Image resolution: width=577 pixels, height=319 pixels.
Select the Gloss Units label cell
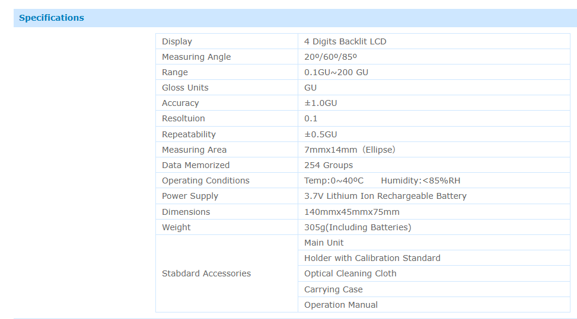185,88
